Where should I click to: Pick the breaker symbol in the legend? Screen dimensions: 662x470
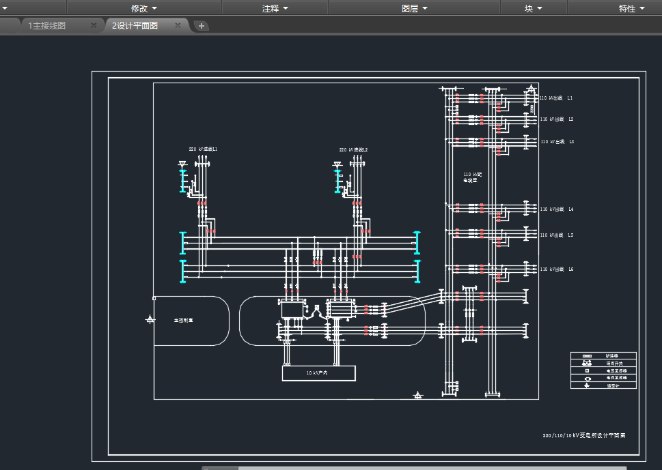(587, 356)
